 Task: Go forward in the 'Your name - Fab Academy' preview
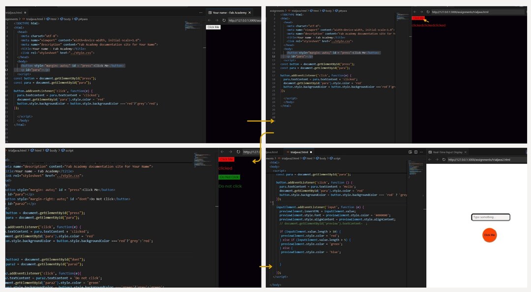point(217,20)
